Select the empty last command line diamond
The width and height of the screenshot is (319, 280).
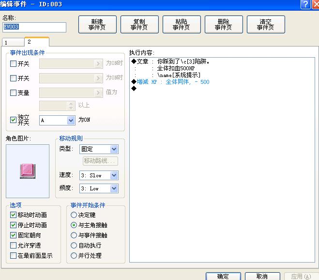click(134, 88)
